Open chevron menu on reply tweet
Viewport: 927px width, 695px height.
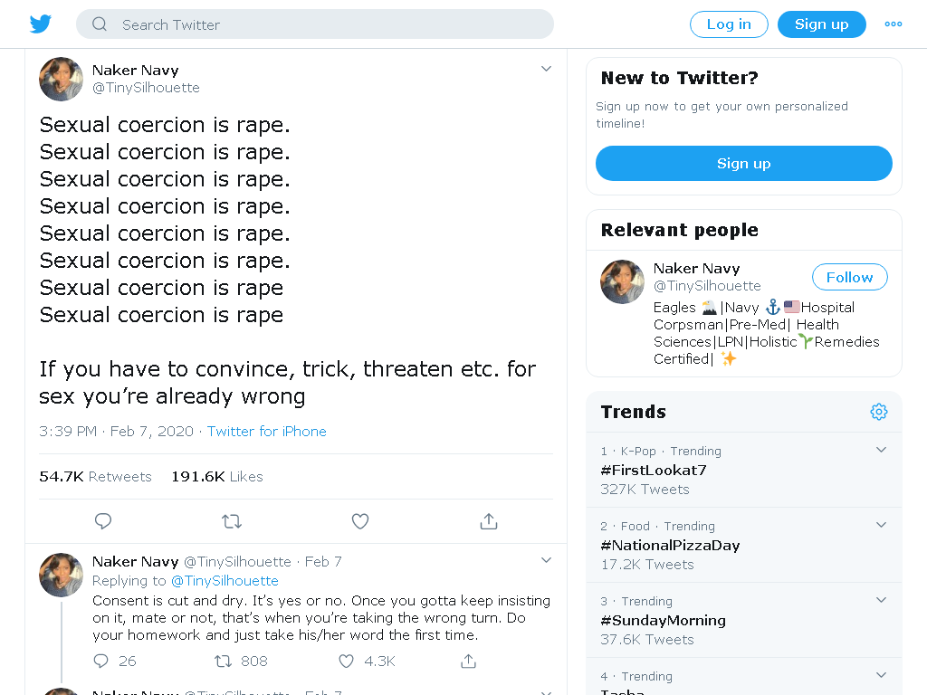pyautogui.click(x=546, y=560)
